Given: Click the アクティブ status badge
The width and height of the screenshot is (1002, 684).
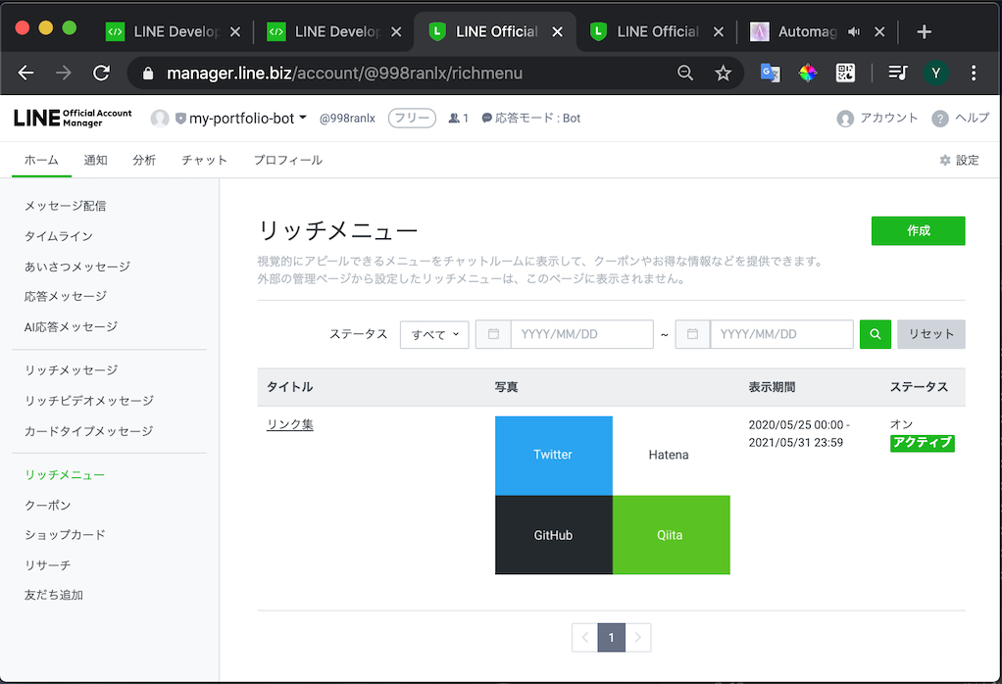Looking at the screenshot, I should pyautogui.click(x=923, y=443).
